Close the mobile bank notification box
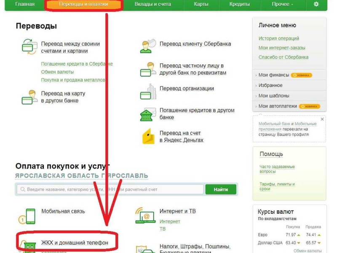Image resolution: width=337 pixels, height=253 pixels. [x=322, y=119]
